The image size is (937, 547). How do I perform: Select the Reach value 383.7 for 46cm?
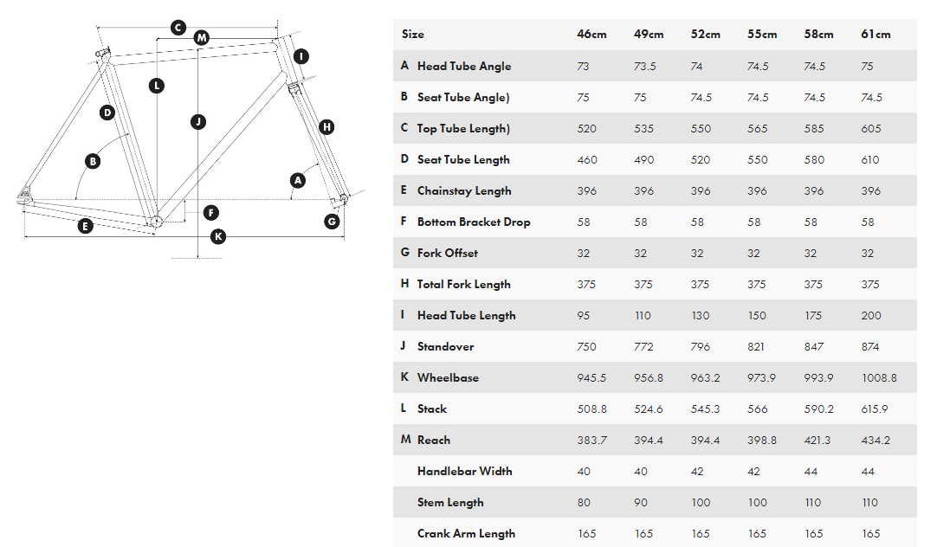tap(591, 440)
